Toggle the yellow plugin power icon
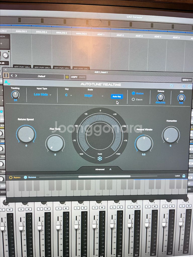The width and height of the screenshot is (193, 257). (x=67, y=77)
